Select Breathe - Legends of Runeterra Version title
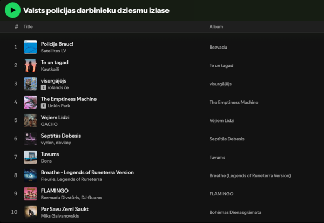Image resolution: width=324 pixels, height=223 pixels. pyautogui.click(x=87, y=172)
